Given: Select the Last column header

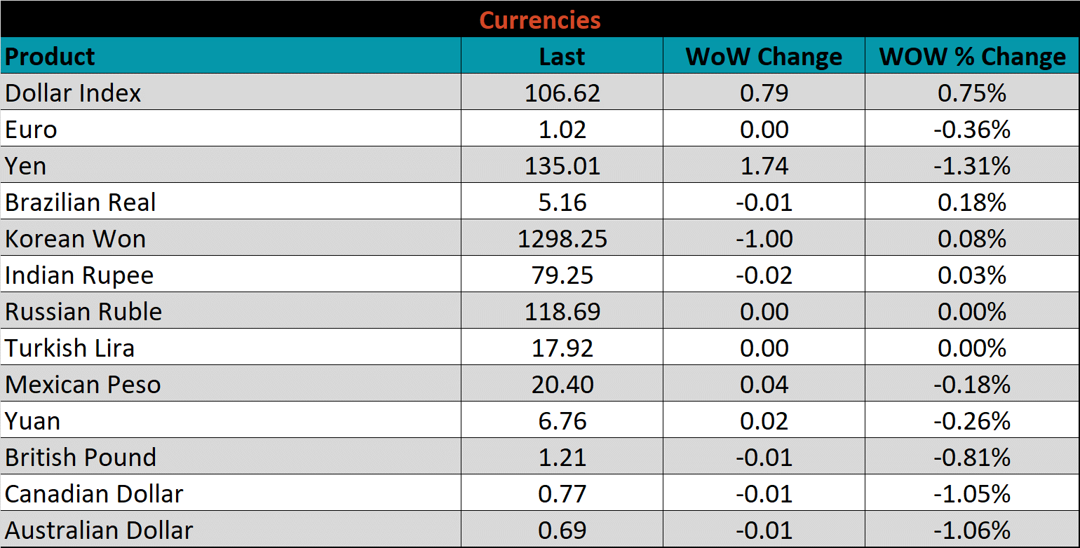Looking at the screenshot, I should click(x=562, y=56).
